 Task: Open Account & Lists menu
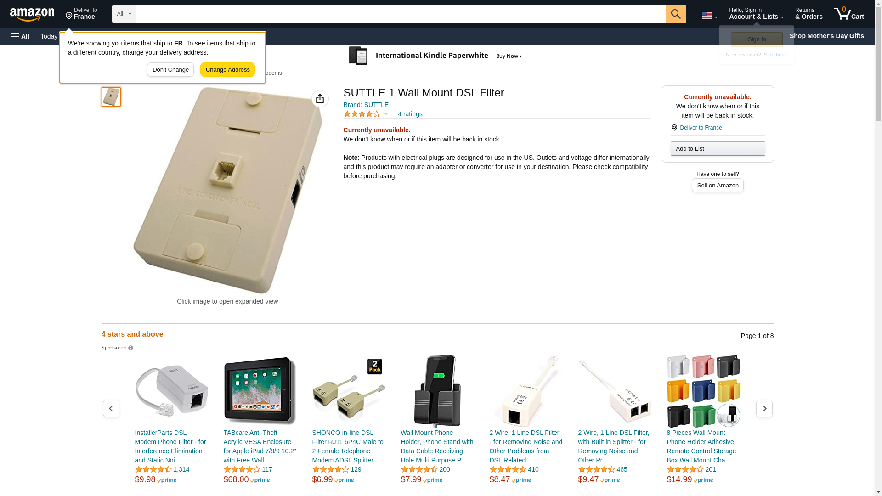click(756, 13)
